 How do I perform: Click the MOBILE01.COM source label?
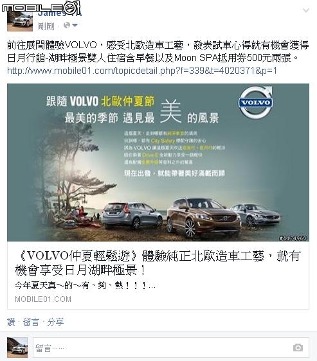(x=43, y=299)
